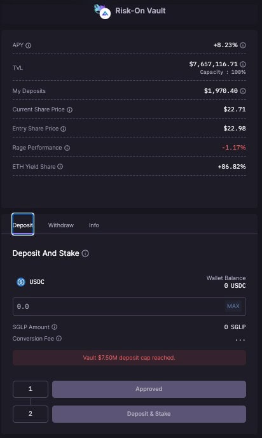
Task: Show Current Share Price info tooltip icon
Action: [x=70, y=109]
